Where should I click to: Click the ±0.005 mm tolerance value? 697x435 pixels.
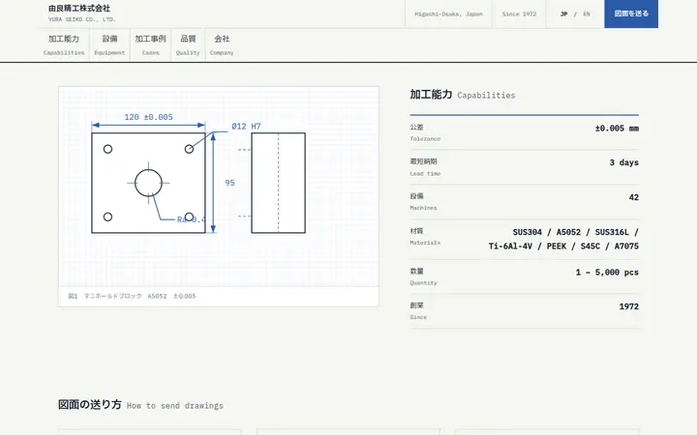(617, 129)
